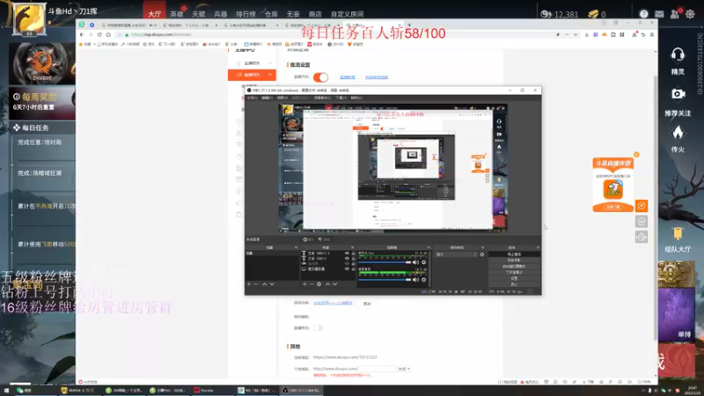This screenshot has height=396, width=704.
Task: Open dropdown beside personal domain field
Action: [404, 369]
